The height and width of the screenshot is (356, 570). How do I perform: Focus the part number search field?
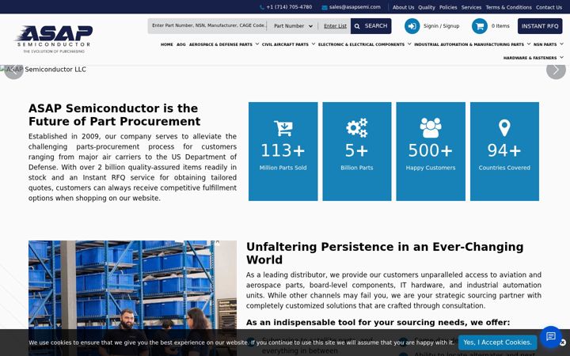tap(208, 26)
